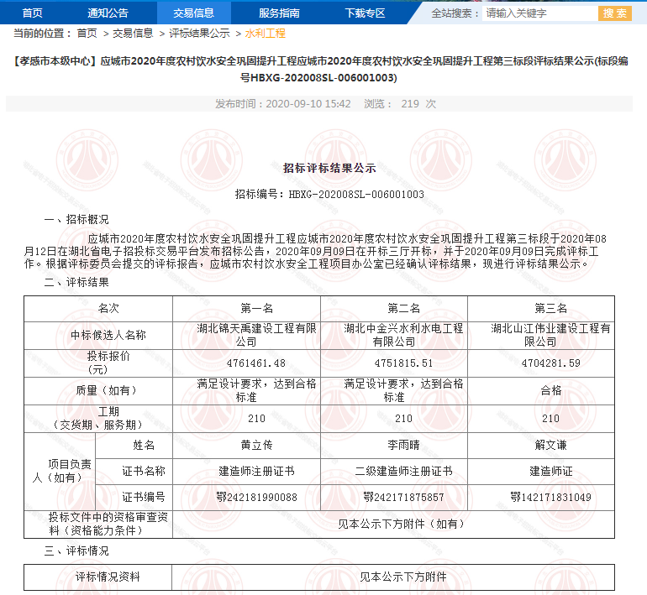Screen dimensions: 647x595
Task: Click project manager name 解文谦
Action: [x=551, y=445]
